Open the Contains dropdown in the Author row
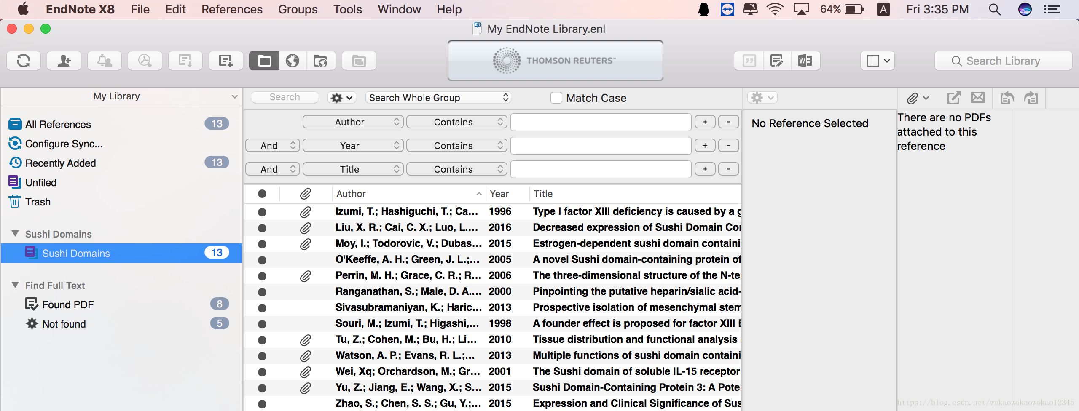This screenshot has width=1079, height=411. (x=457, y=122)
